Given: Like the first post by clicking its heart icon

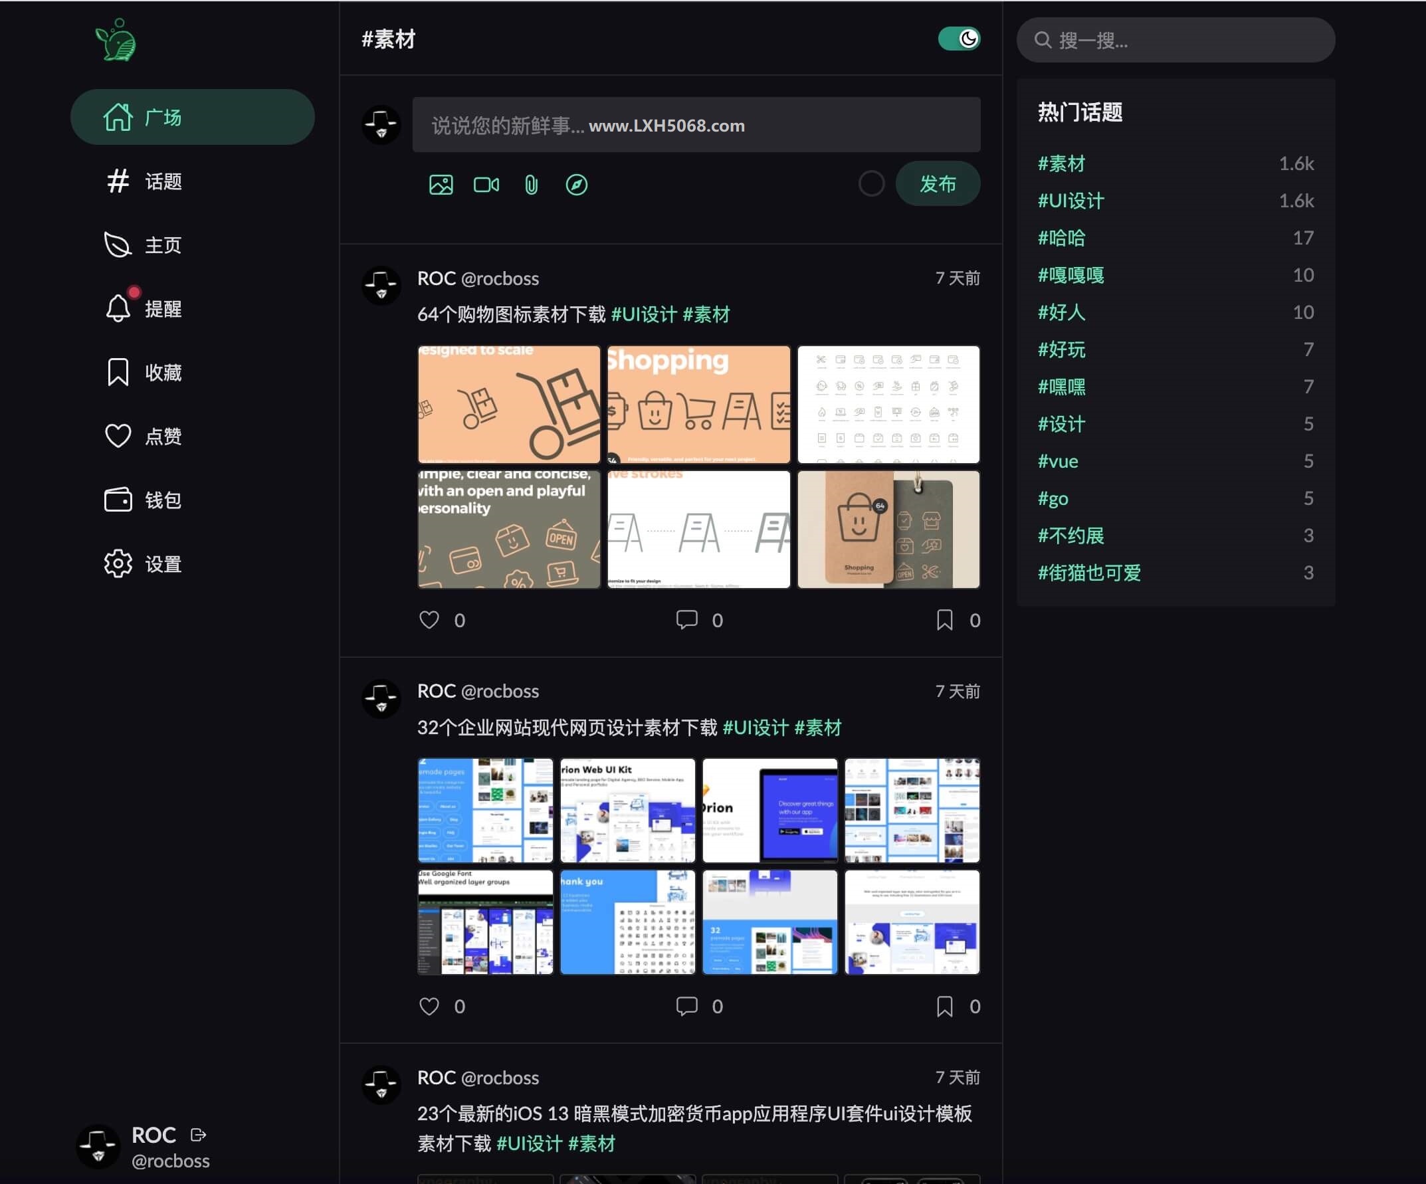Looking at the screenshot, I should 430,620.
